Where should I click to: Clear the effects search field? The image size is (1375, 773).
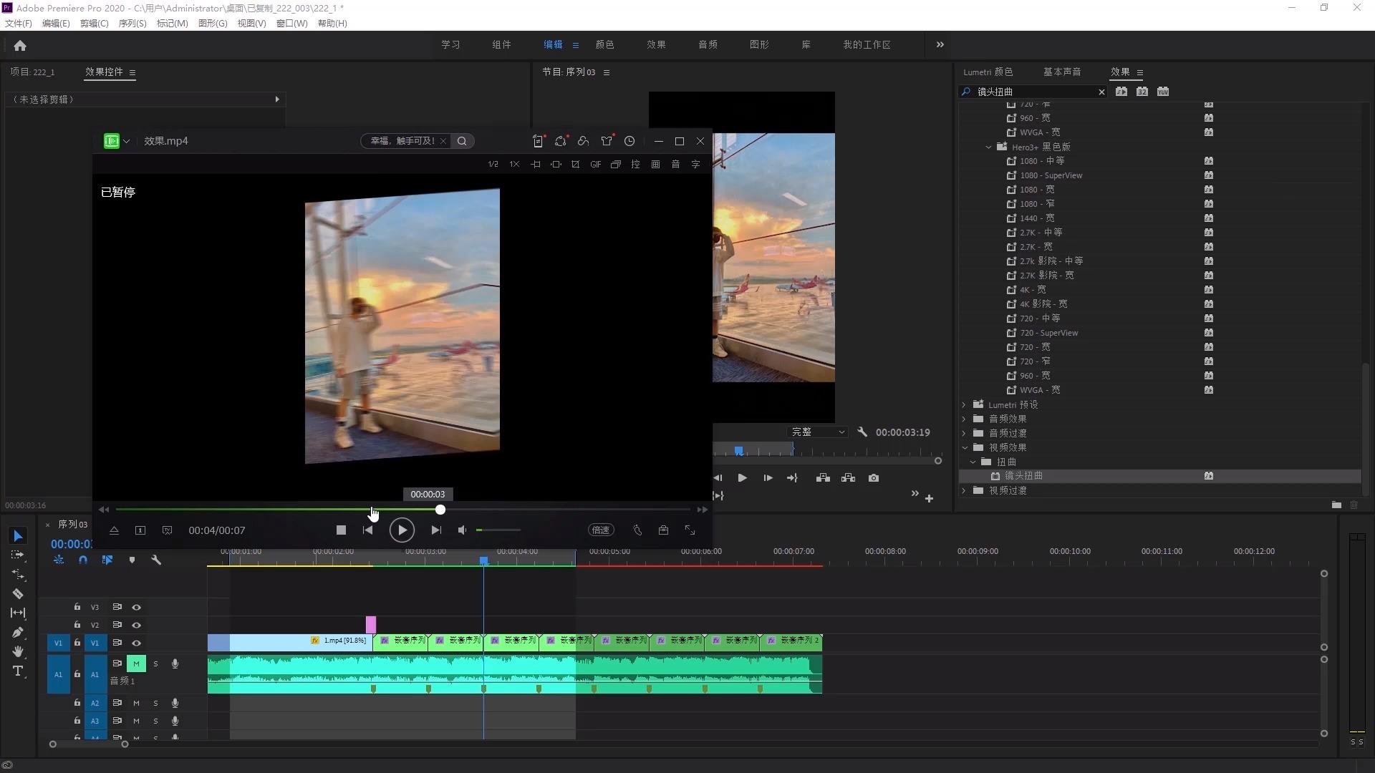1101,92
